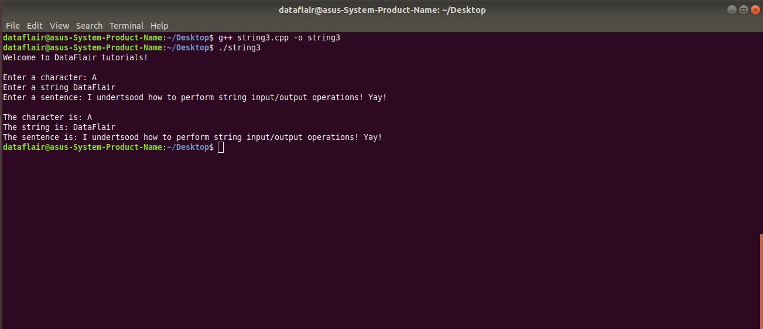The image size is (763, 329).
Task: Click the 'g++ string3.cpp -o string3' command
Action: (x=279, y=37)
